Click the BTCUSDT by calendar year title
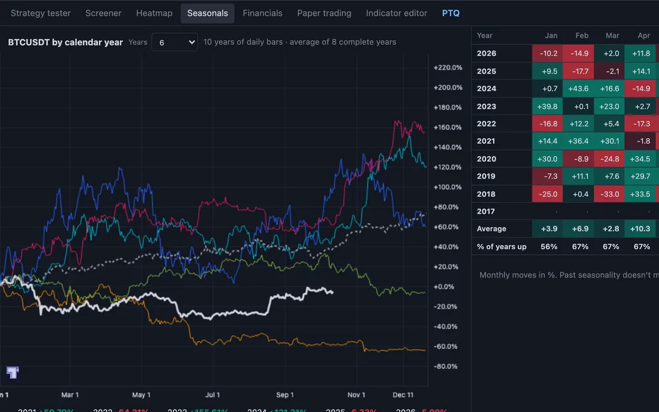 click(x=65, y=42)
